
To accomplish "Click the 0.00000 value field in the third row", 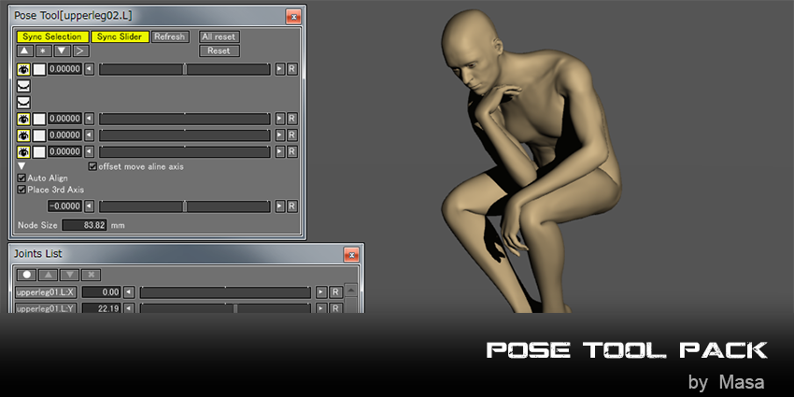I will (x=64, y=135).
